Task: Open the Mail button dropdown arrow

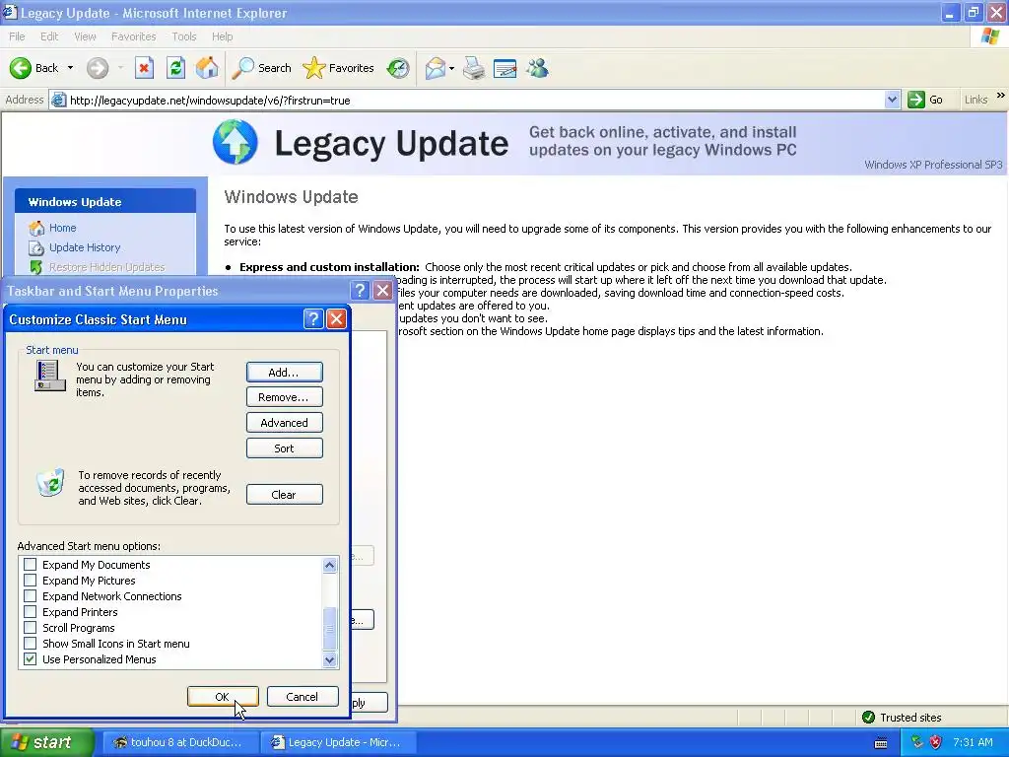Action: pos(451,68)
